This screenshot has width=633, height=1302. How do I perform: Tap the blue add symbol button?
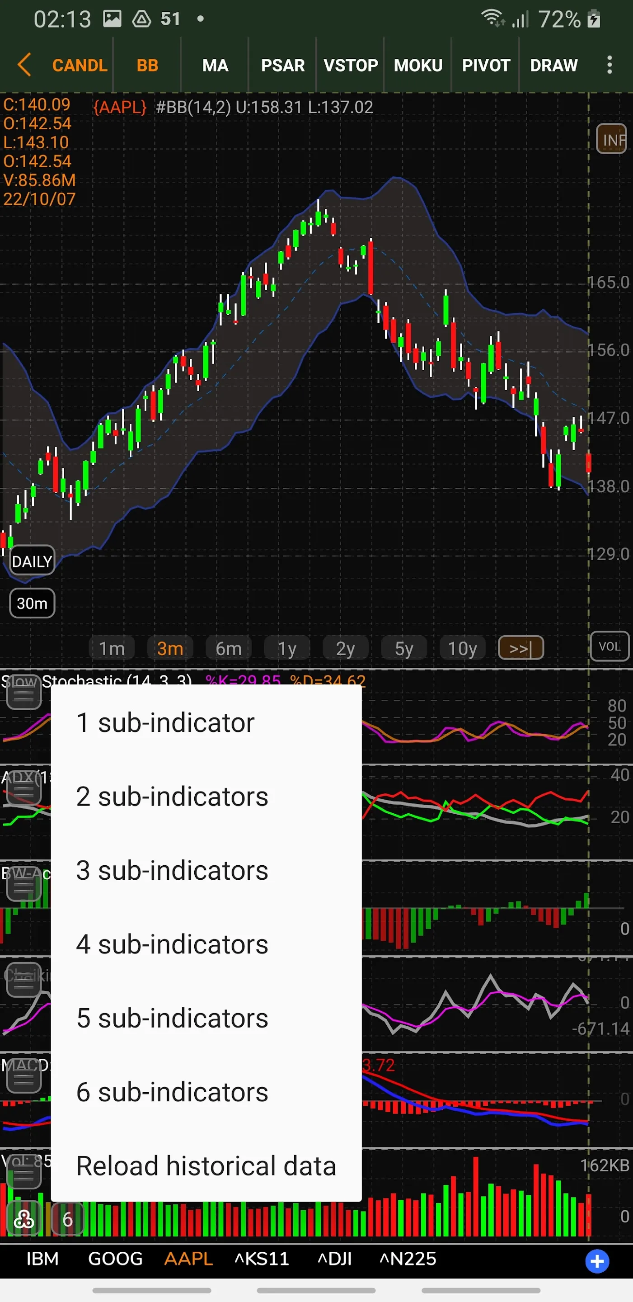click(597, 1261)
